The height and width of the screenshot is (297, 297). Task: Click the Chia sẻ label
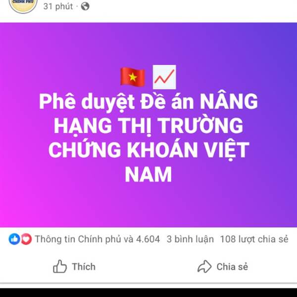[x=232, y=267]
